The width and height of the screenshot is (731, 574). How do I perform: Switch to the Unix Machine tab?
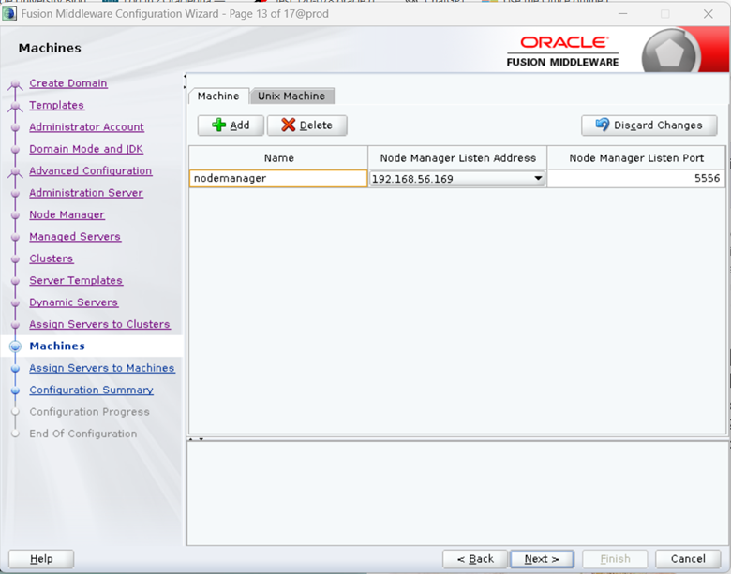291,96
